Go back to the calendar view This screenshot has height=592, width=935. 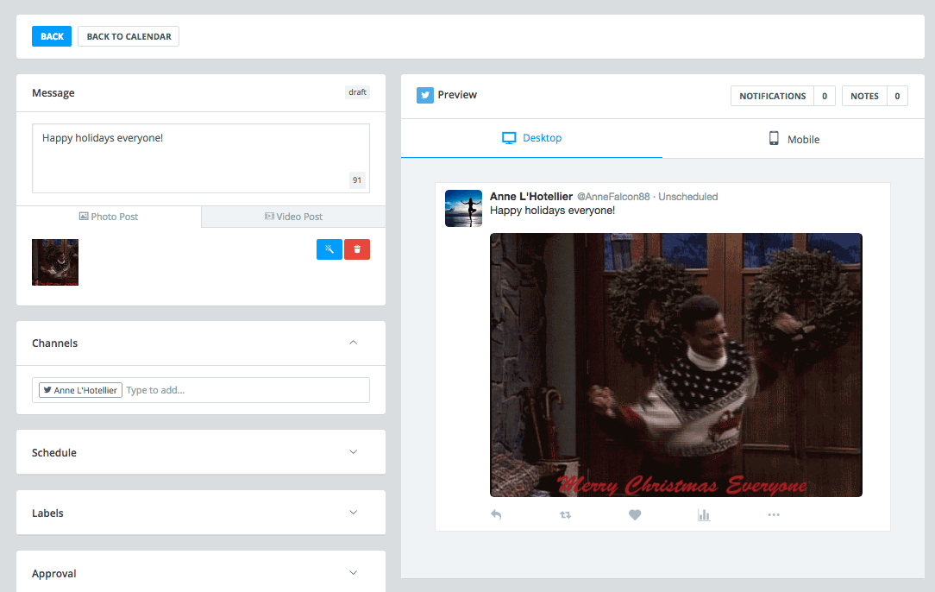[129, 36]
